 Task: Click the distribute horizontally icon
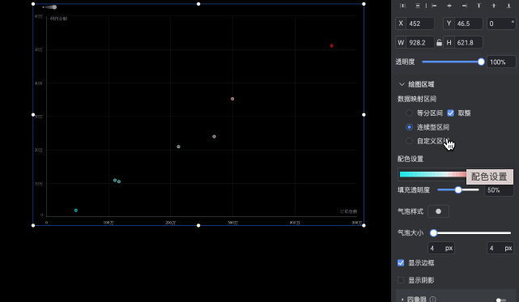403,6
